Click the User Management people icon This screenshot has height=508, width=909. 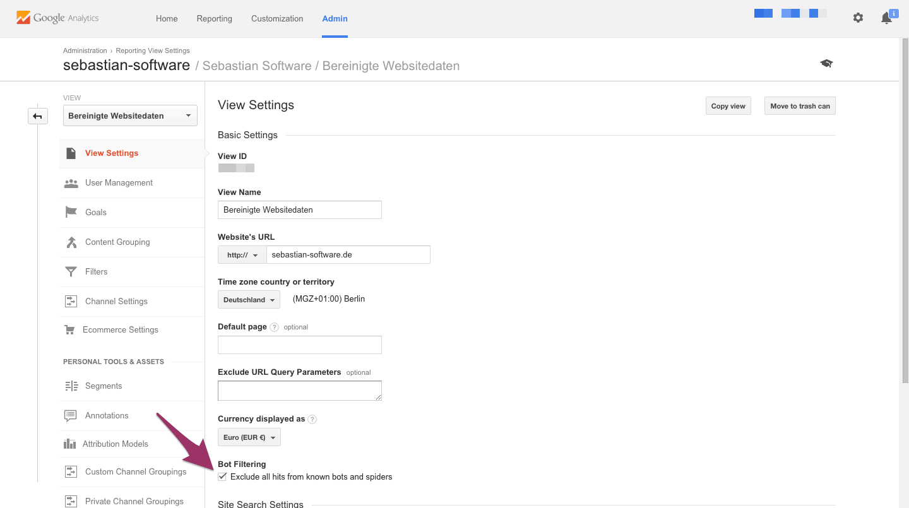tap(71, 183)
